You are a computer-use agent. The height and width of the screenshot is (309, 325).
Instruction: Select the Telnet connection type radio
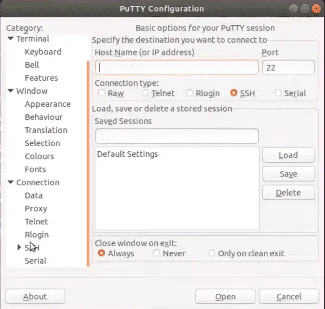145,93
